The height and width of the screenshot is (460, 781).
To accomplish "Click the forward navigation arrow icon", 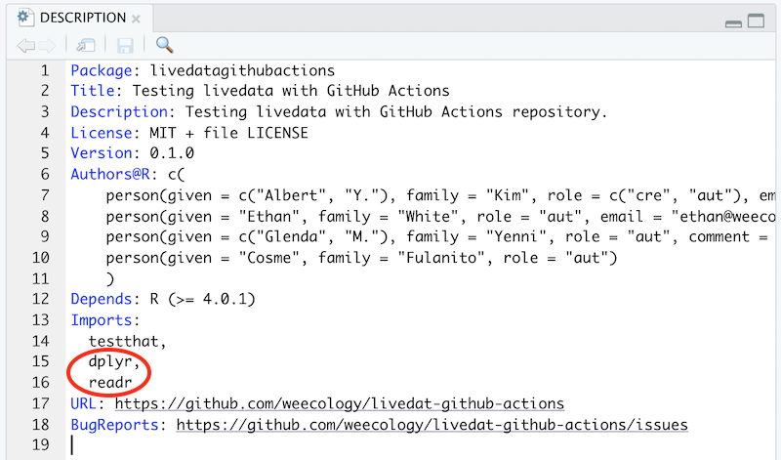I will coord(45,45).
